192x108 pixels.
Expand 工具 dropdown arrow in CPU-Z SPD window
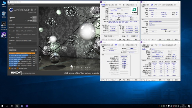tap(164, 80)
